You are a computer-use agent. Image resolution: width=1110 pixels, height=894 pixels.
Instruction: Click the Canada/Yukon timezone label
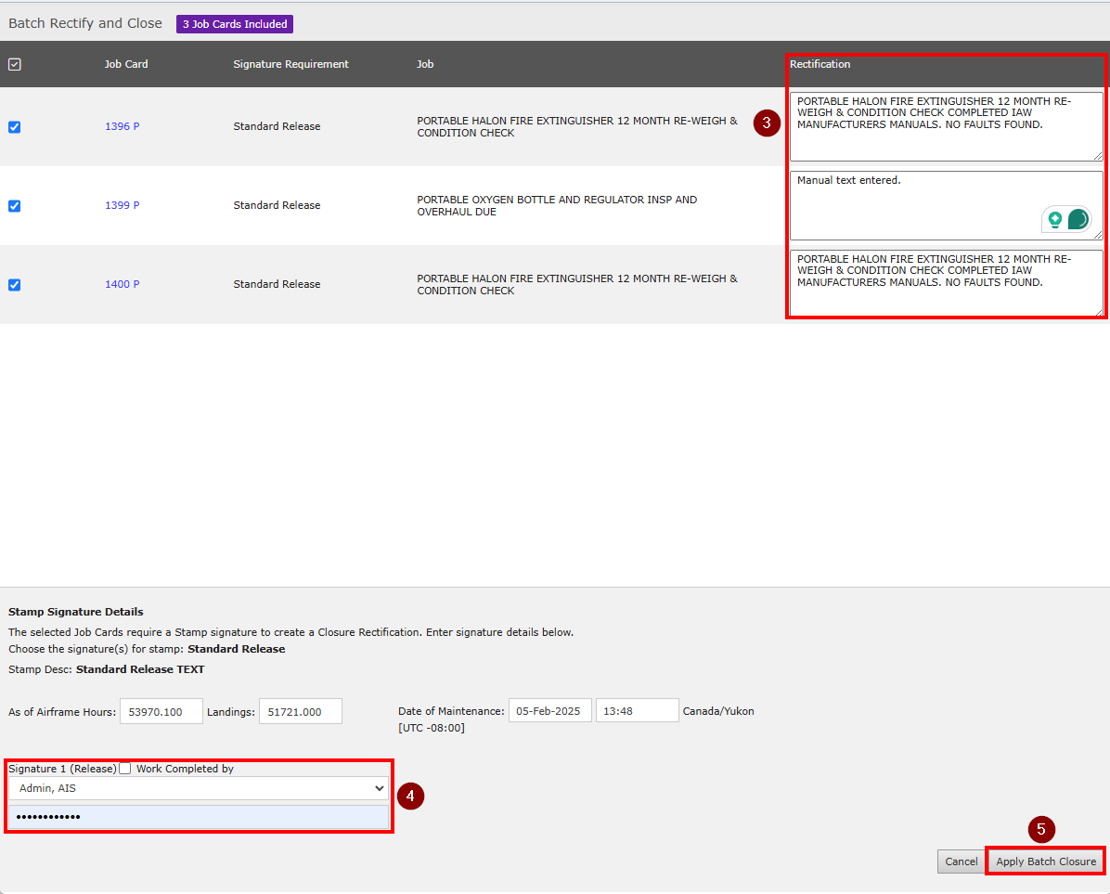pos(717,711)
